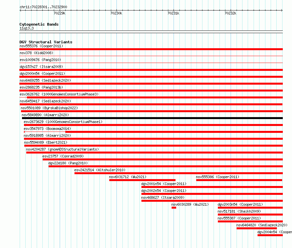Select esv2673629 (1000GenomesConsortiumPhase1) label

[x=63, y=122]
